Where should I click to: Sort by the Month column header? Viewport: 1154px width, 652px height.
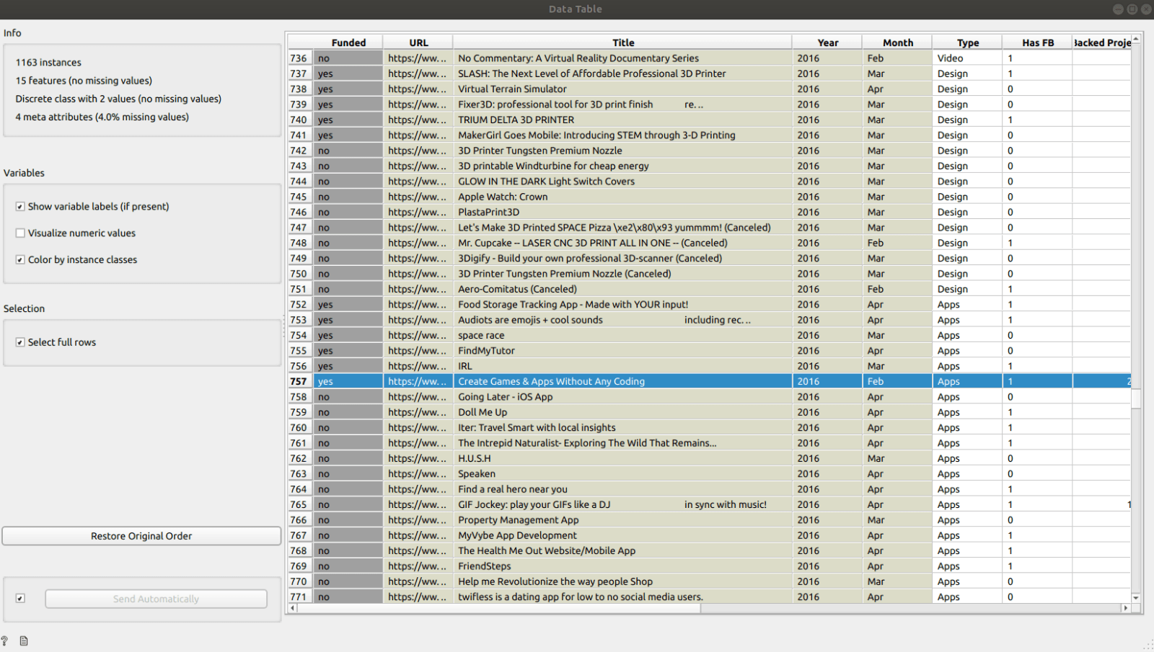(897, 43)
